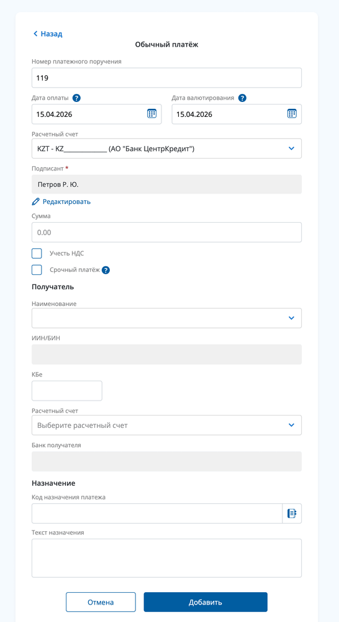The height and width of the screenshot is (622, 339).
Task: Click help icon beside Срочный платёж
Action: [x=106, y=270]
